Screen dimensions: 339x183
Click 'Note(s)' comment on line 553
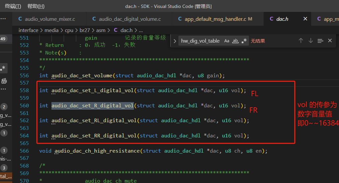point(56,53)
